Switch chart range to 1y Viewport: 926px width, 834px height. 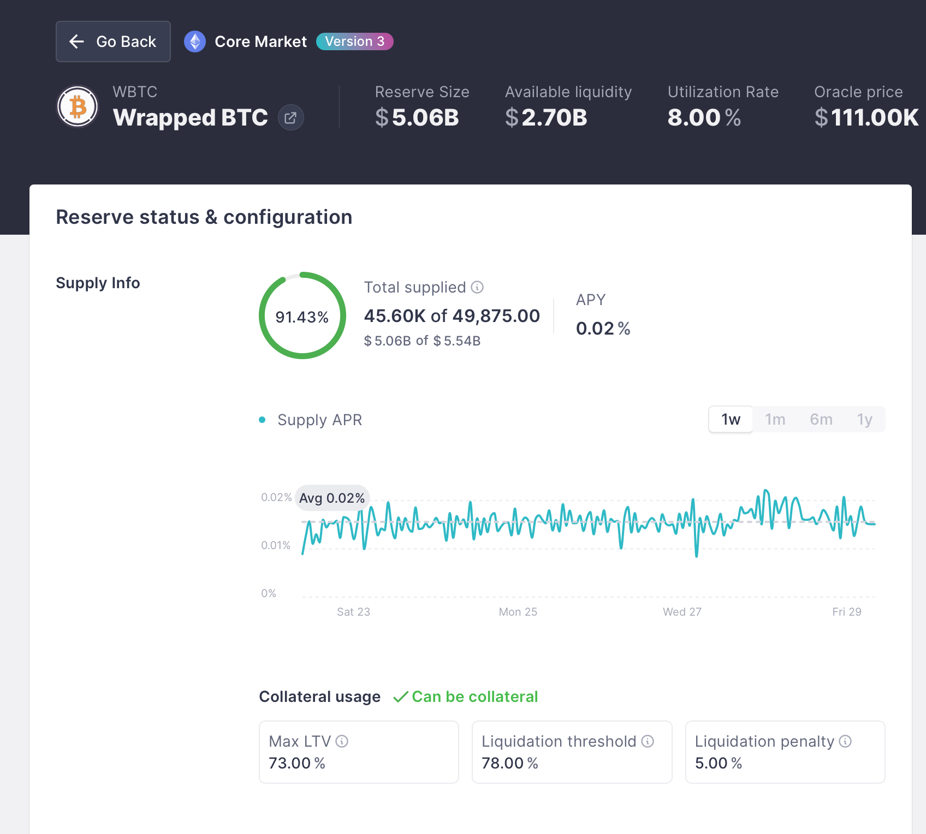click(864, 419)
